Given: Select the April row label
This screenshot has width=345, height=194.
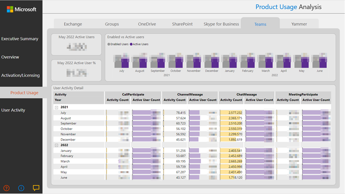Looking at the screenshot, I should [64, 167].
